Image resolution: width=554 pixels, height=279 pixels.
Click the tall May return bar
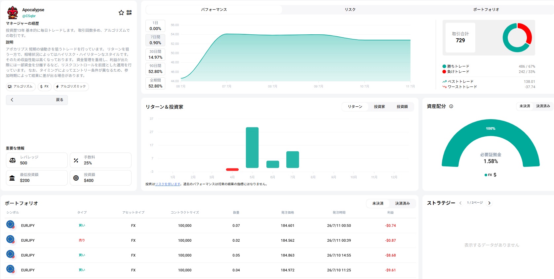point(252,148)
